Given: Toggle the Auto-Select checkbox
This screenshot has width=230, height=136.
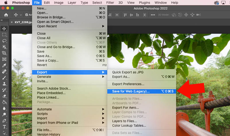Looking at the screenshot, I should click(27, 15).
